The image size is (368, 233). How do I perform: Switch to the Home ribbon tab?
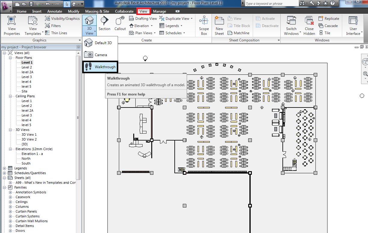point(22,11)
